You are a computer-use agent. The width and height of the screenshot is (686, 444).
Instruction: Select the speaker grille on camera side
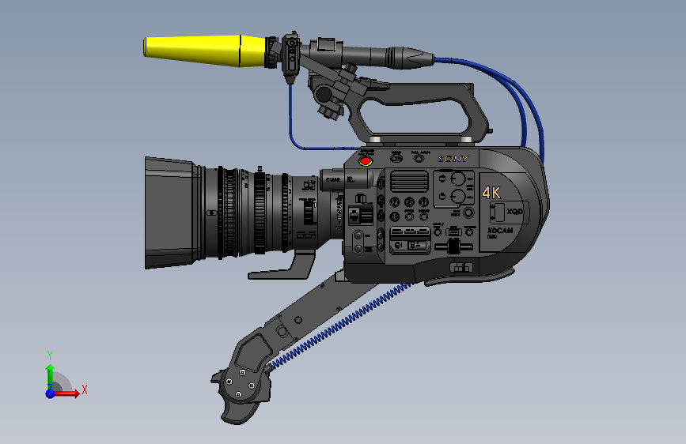click(x=409, y=181)
